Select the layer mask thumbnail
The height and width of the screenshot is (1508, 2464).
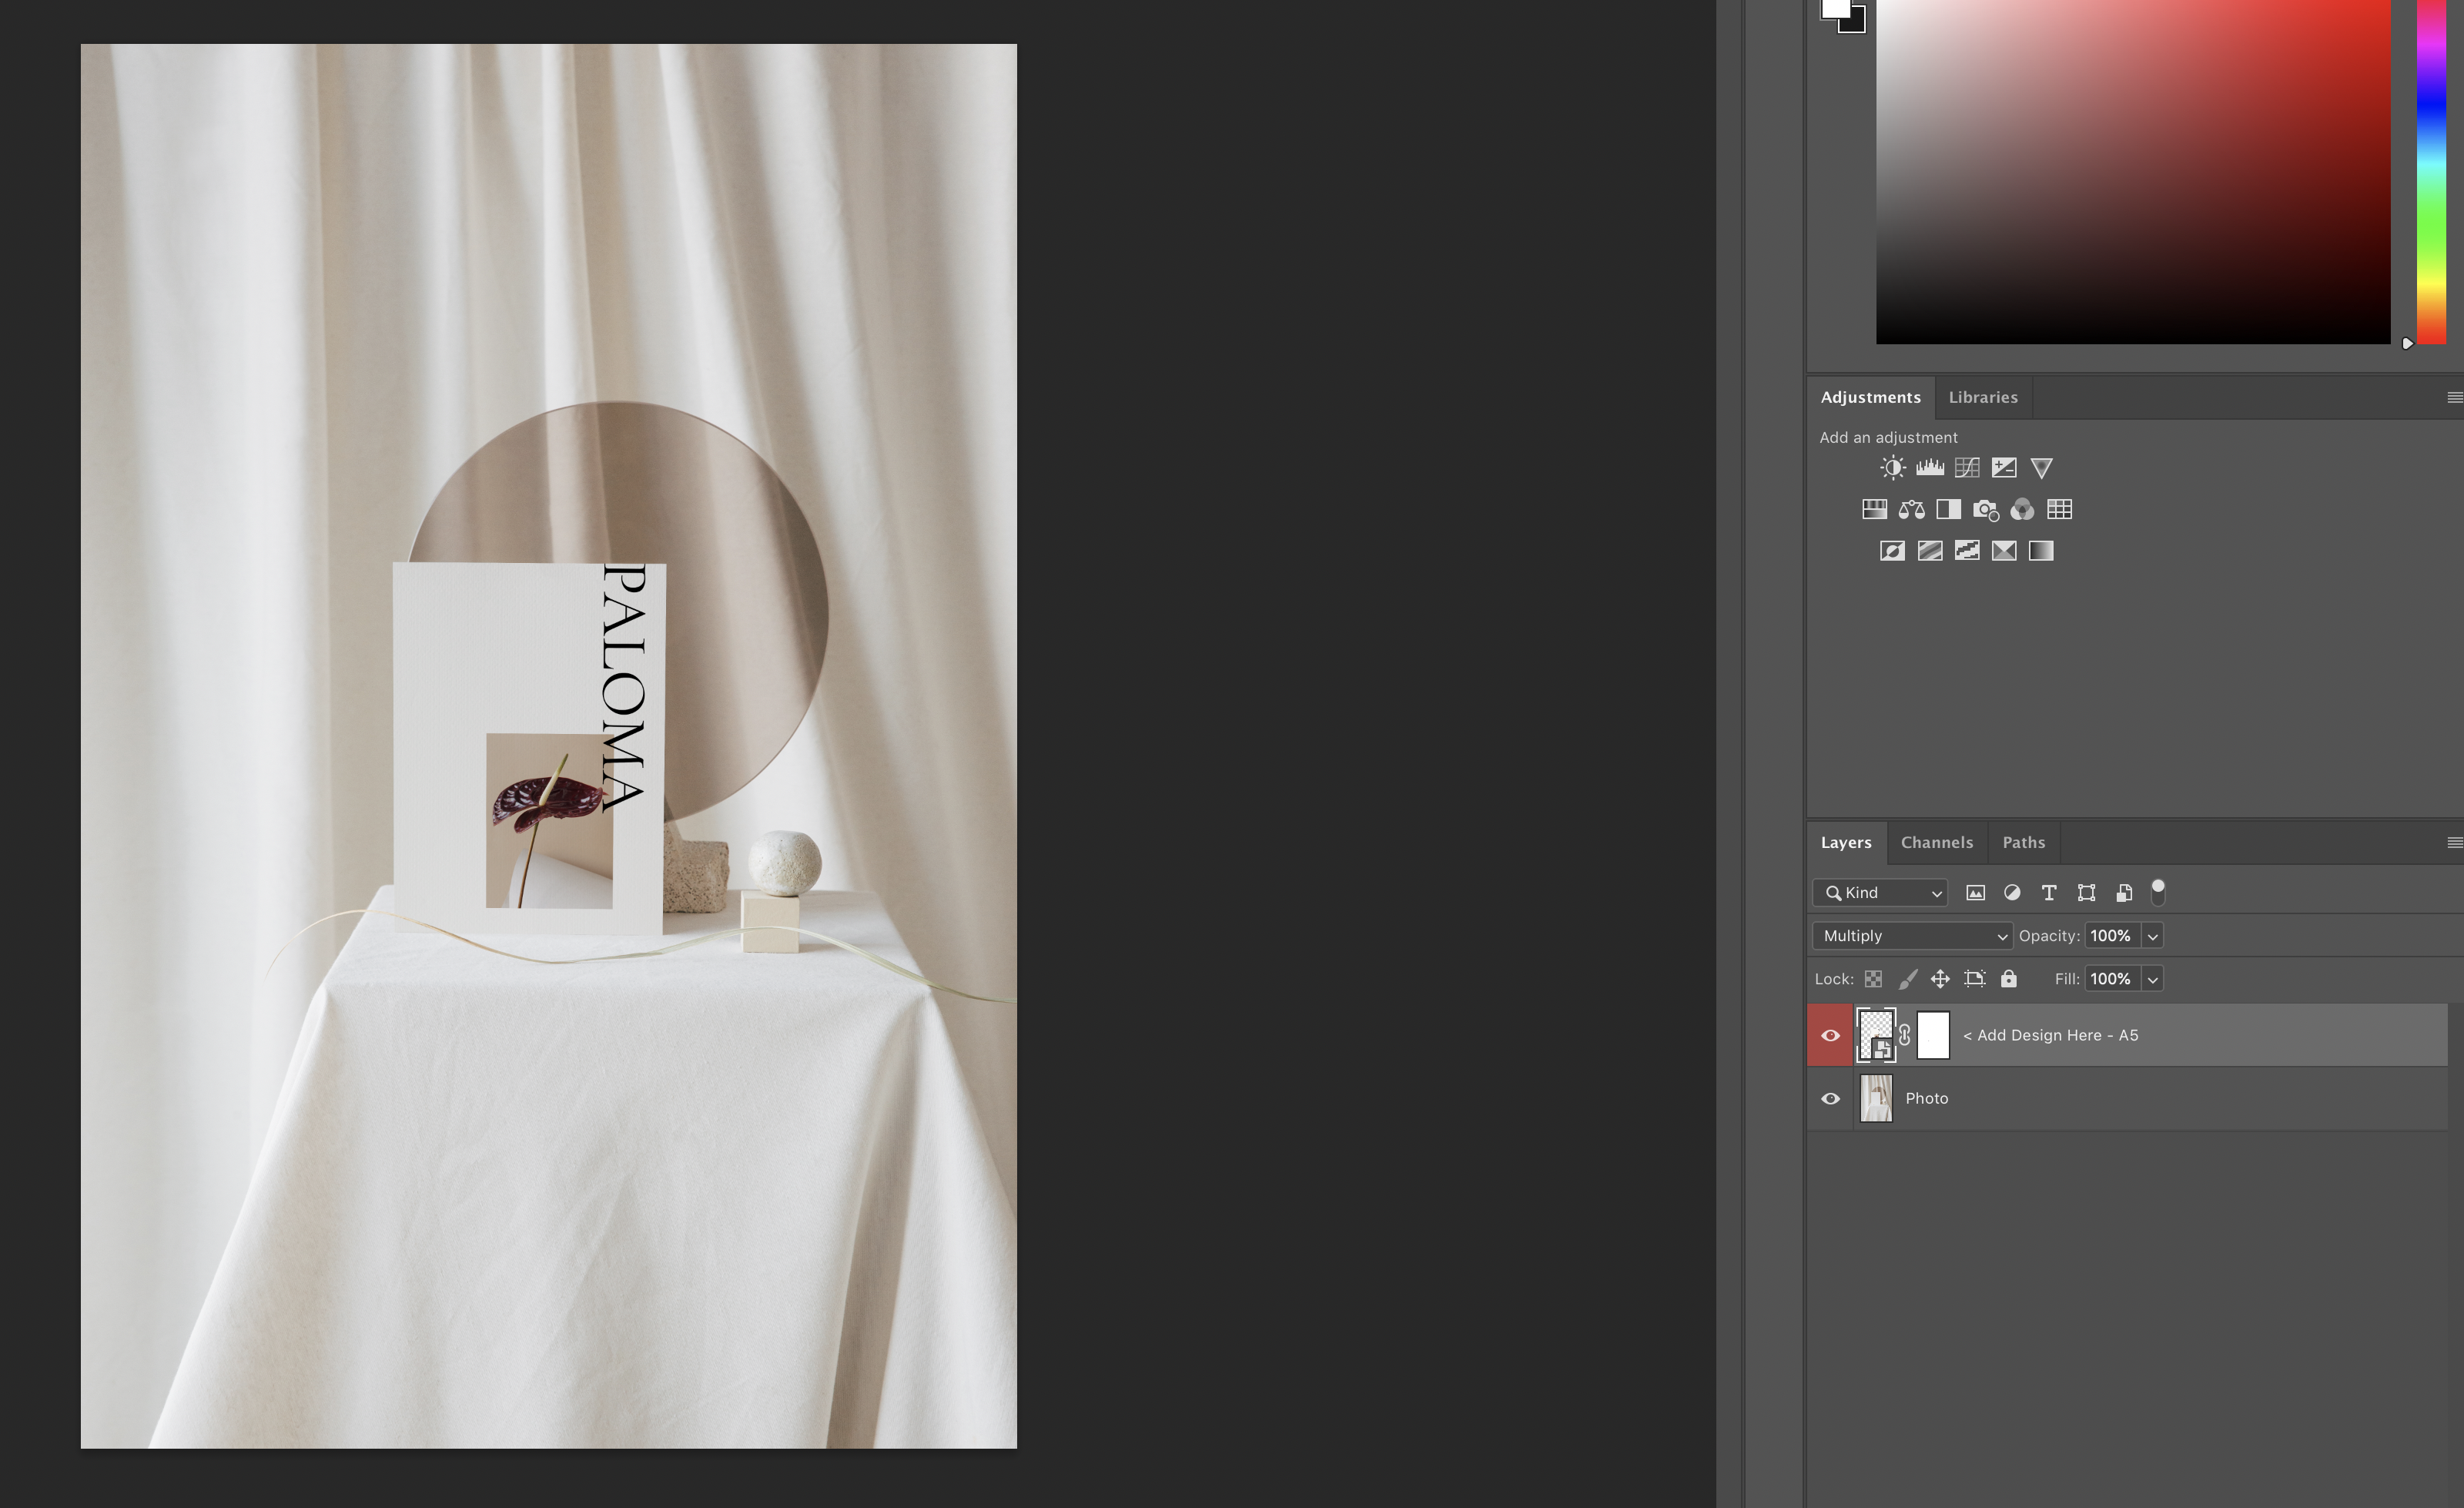[1933, 1036]
